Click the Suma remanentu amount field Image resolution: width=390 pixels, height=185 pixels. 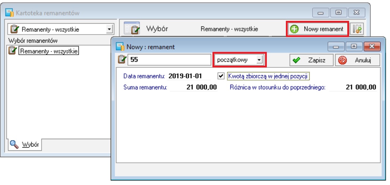pos(193,87)
